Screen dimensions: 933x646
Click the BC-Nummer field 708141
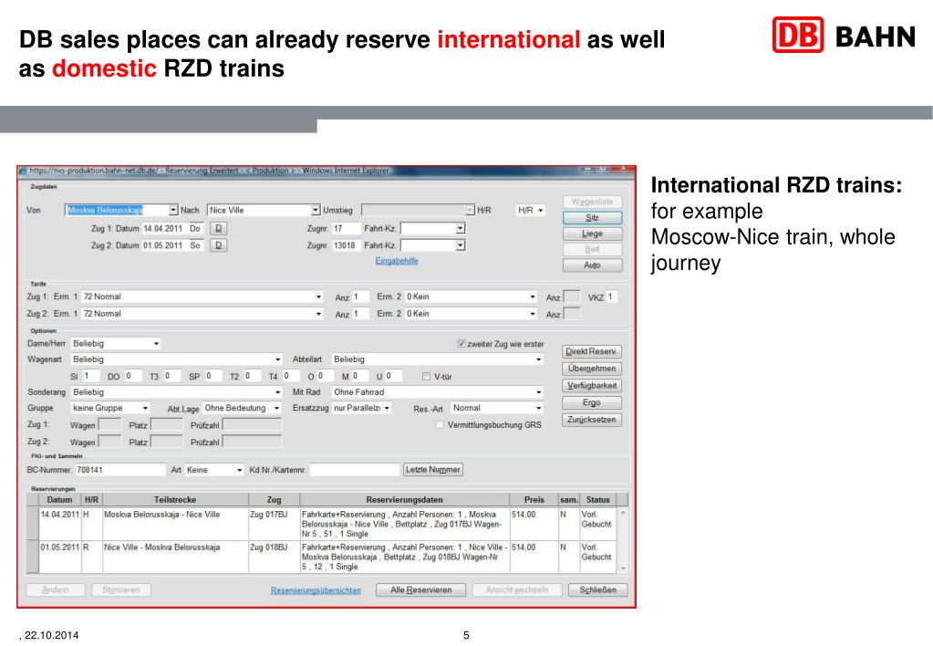120,470
